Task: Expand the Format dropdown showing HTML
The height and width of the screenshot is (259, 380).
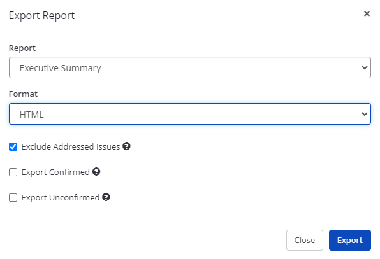Action: click(190, 114)
